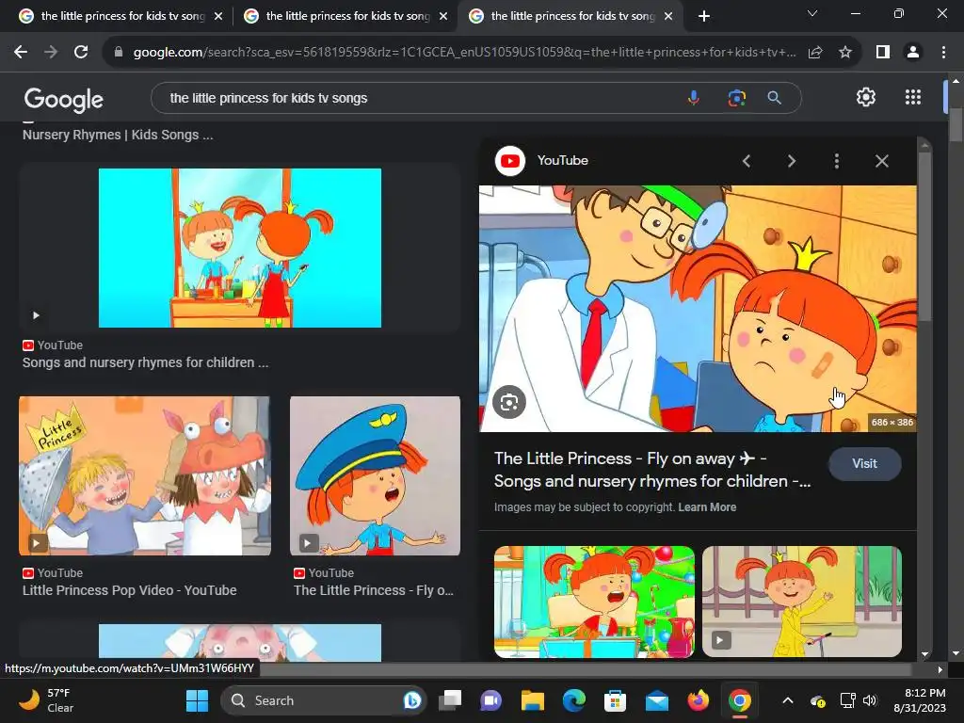Open Chrome three-dot menu
This screenshot has width=964, height=723.
pos(943,53)
